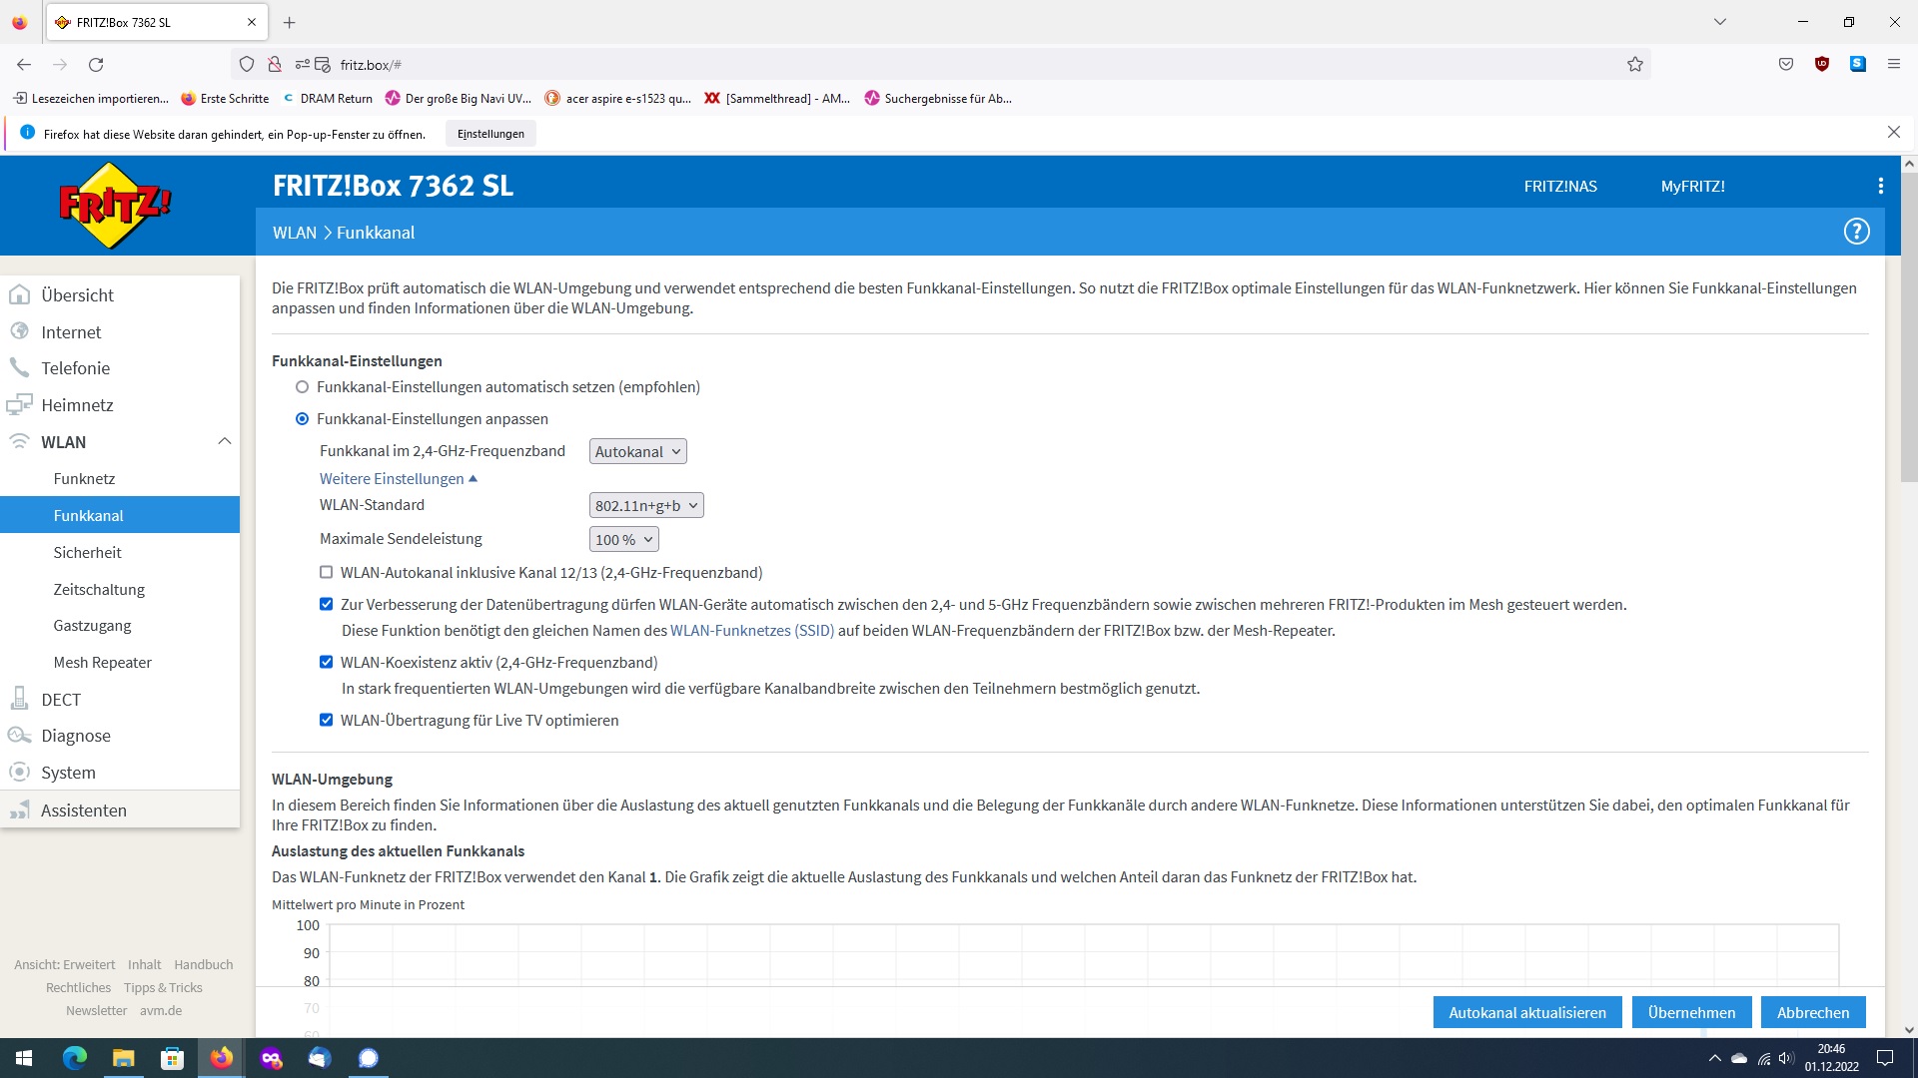Viewport: 1918px width, 1078px height.
Task: Open Firefox application hamburger menu
Action: 1894,65
